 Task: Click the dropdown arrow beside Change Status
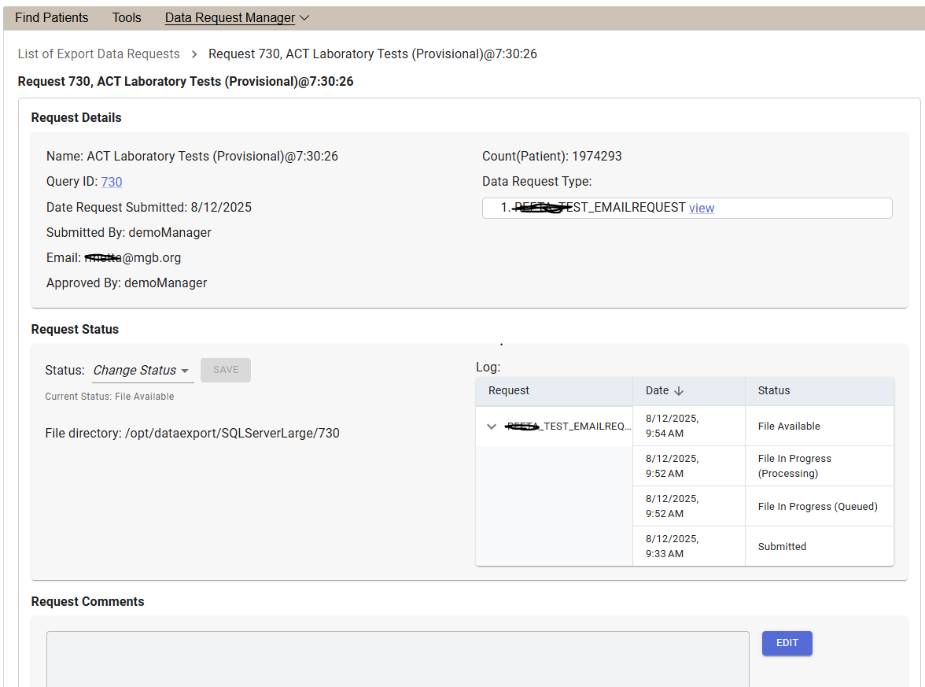(185, 371)
